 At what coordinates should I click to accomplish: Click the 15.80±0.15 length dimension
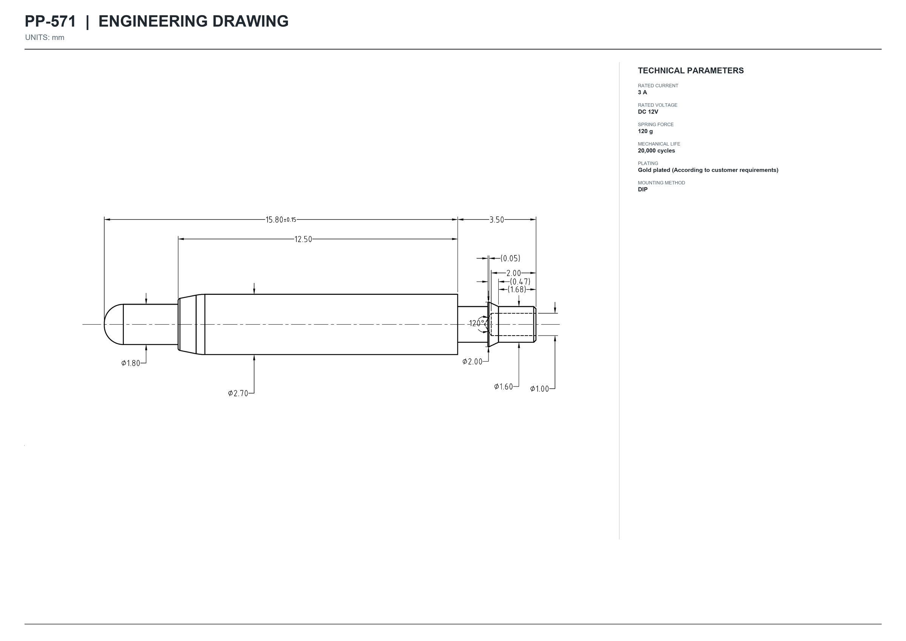pyautogui.click(x=281, y=220)
